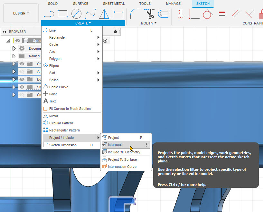The width and height of the screenshot is (263, 212).
Task: Select the Mirror tool in the Create menu
Action: point(53,116)
